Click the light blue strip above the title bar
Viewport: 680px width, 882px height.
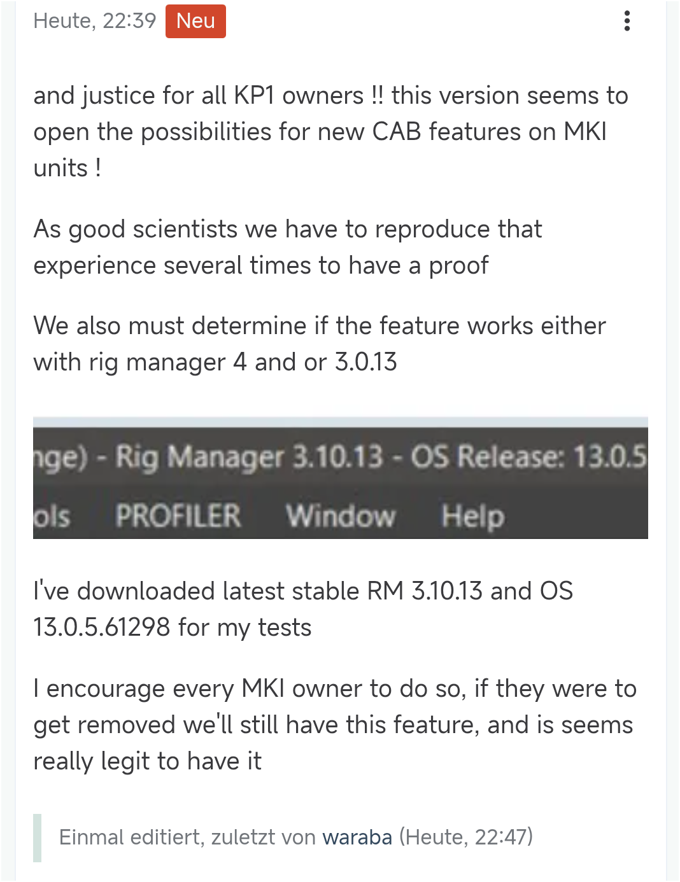(x=341, y=422)
